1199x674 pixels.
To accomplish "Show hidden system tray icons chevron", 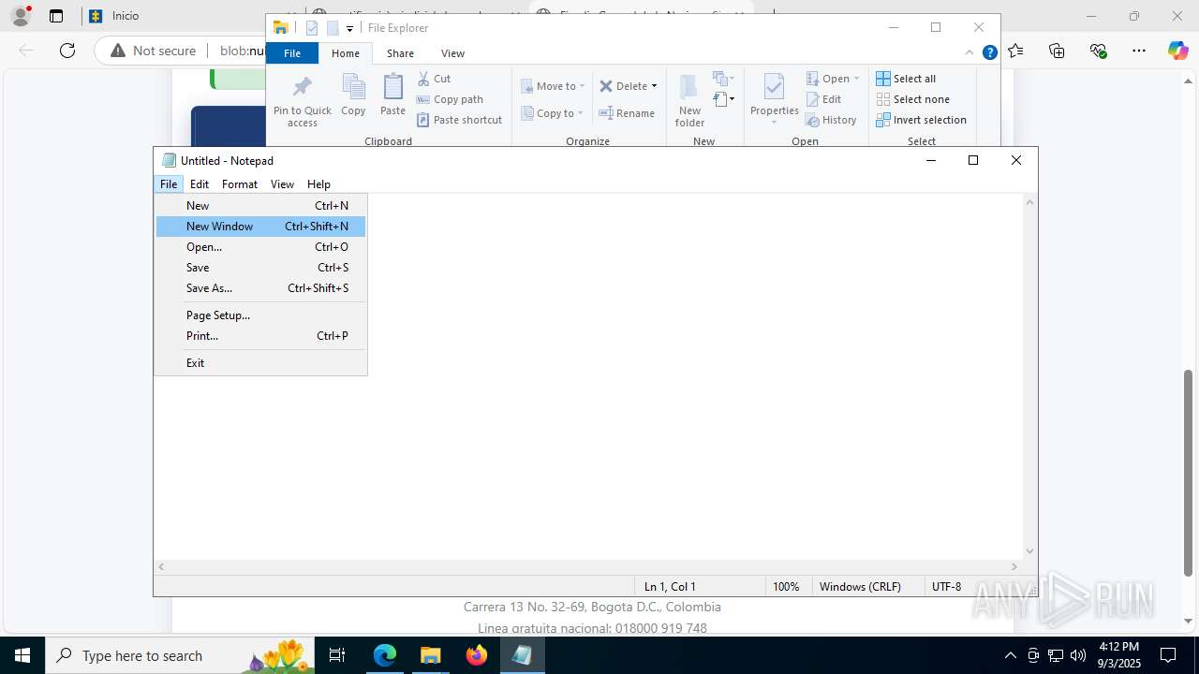I will pos(1010,655).
